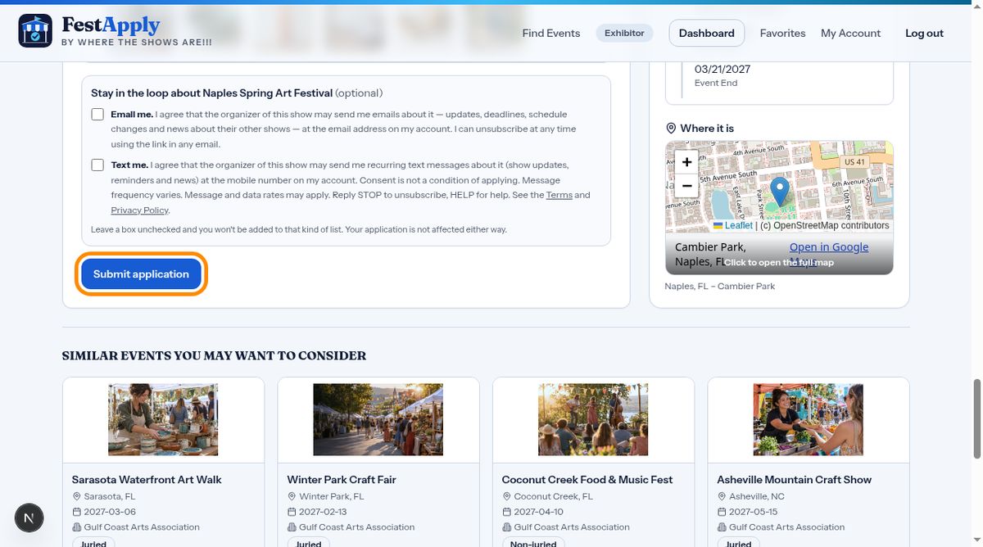Click calendar icon next to 2027-05-15
Viewport: 983px width, 547px height.
point(723,512)
